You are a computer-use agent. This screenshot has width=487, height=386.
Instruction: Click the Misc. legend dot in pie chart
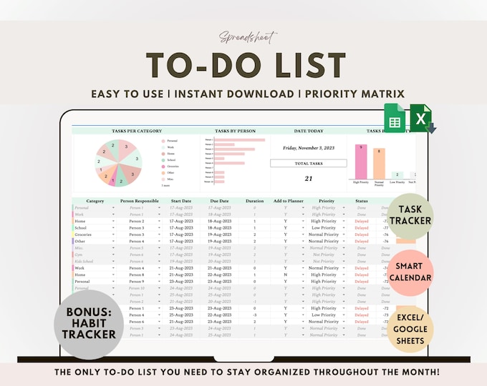tap(163, 179)
